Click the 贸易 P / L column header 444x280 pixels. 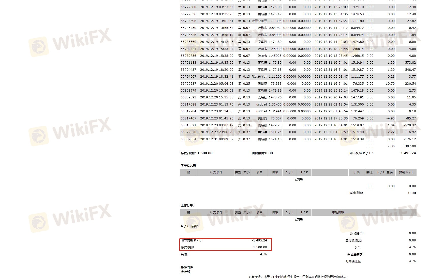click(x=406, y=172)
